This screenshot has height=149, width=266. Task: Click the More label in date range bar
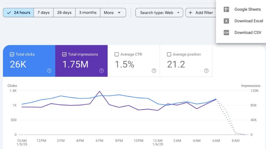(x=109, y=13)
